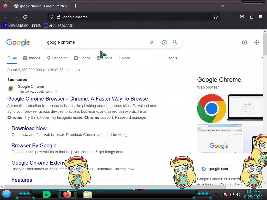The height and width of the screenshot is (200, 267).
Task: Open the Browser By Google sitelink
Action: pos(34,146)
